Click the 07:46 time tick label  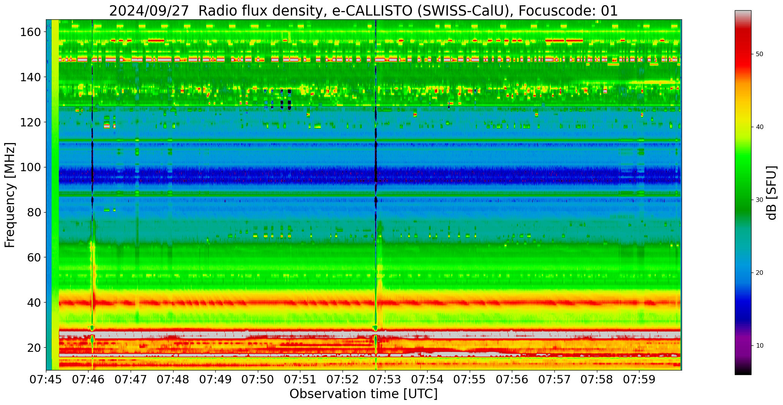88,379
